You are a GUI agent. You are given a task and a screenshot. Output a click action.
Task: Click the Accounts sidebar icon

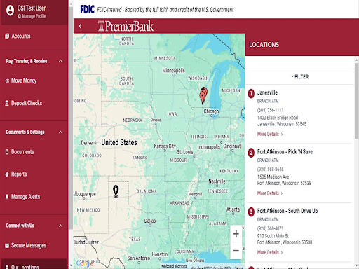point(7,36)
